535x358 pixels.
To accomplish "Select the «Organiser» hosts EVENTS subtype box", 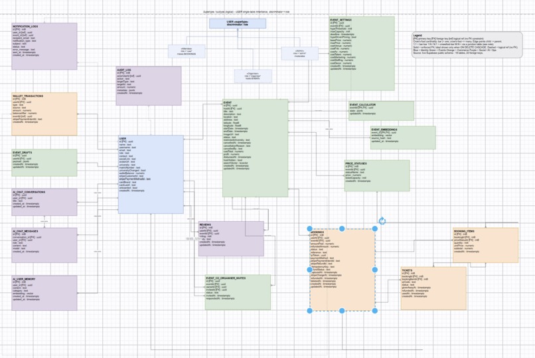I will [x=253, y=76].
